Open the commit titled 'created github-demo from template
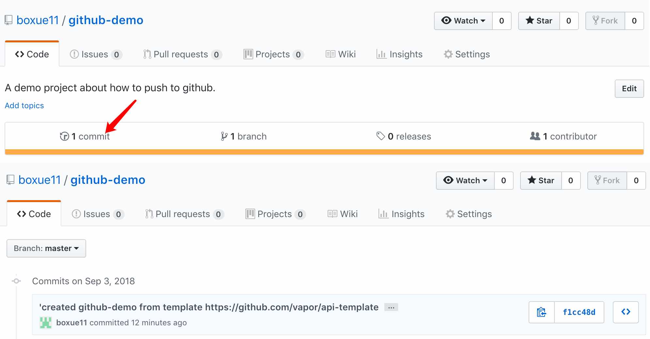The height and width of the screenshot is (339, 650). tap(209, 307)
